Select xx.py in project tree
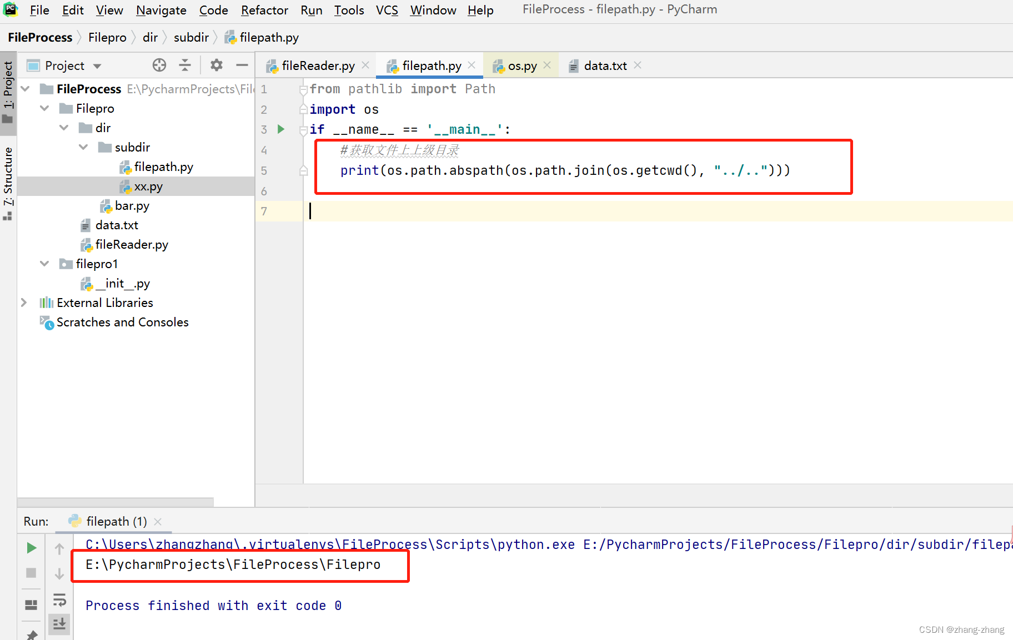The image size is (1013, 640). pyautogui.click(x=148, y=187)
